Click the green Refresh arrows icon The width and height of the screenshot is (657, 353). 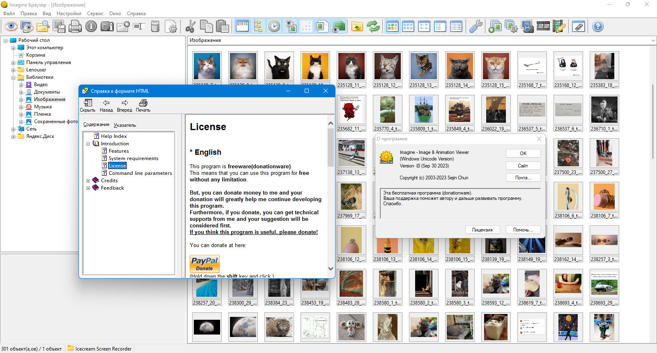coord(373,27)
